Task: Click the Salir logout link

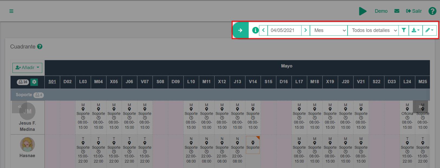Action: 414,11
